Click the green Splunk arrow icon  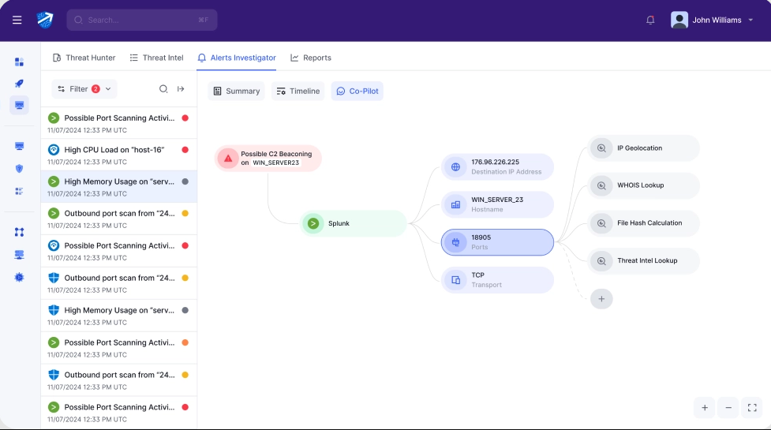[x=313, y=223]
